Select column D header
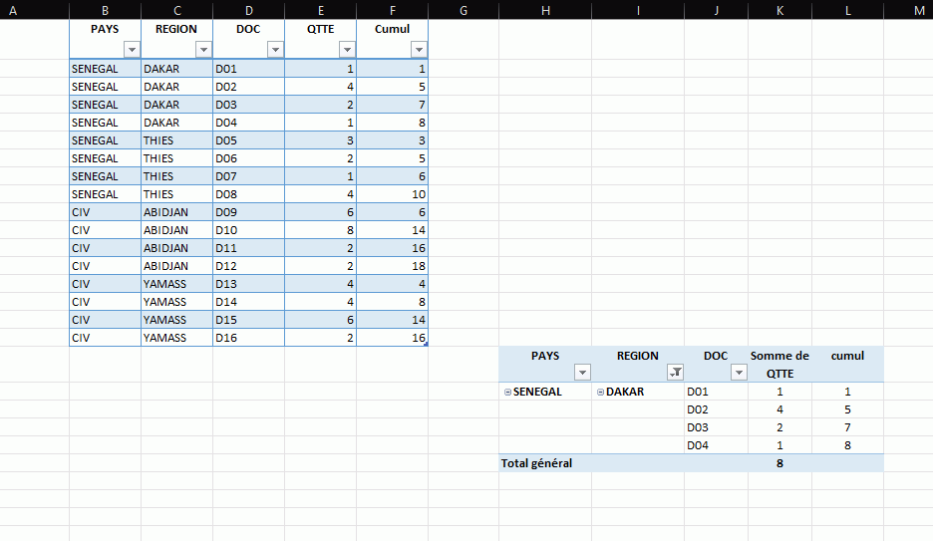Viewport: 933px width, 541px height. coord(249,10)
